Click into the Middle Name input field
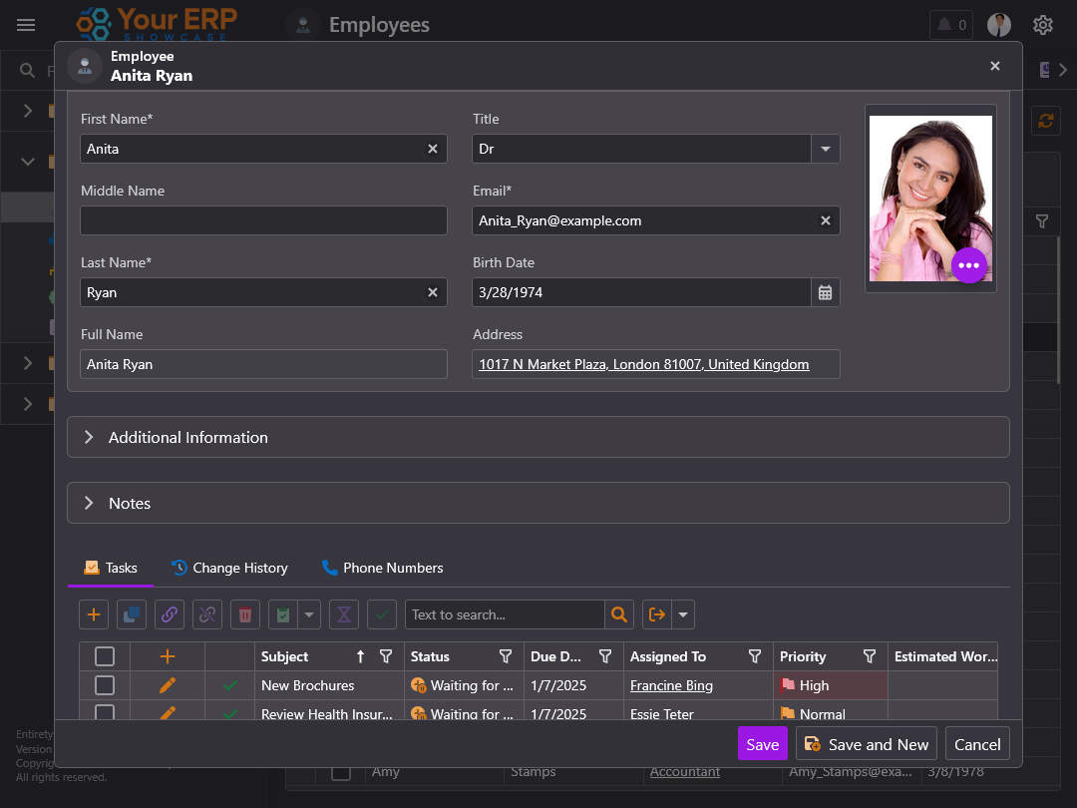The image size is (1077, 808). point(263,220)
